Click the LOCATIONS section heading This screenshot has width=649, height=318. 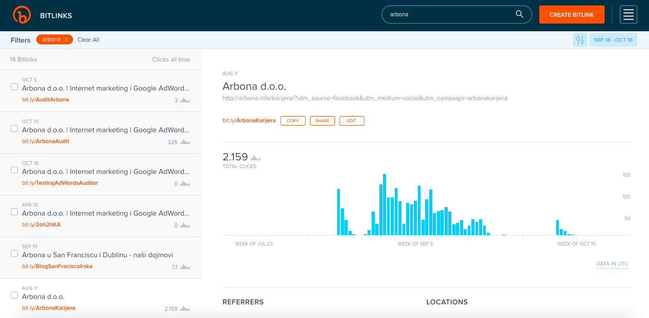click(x=447, y=302)
